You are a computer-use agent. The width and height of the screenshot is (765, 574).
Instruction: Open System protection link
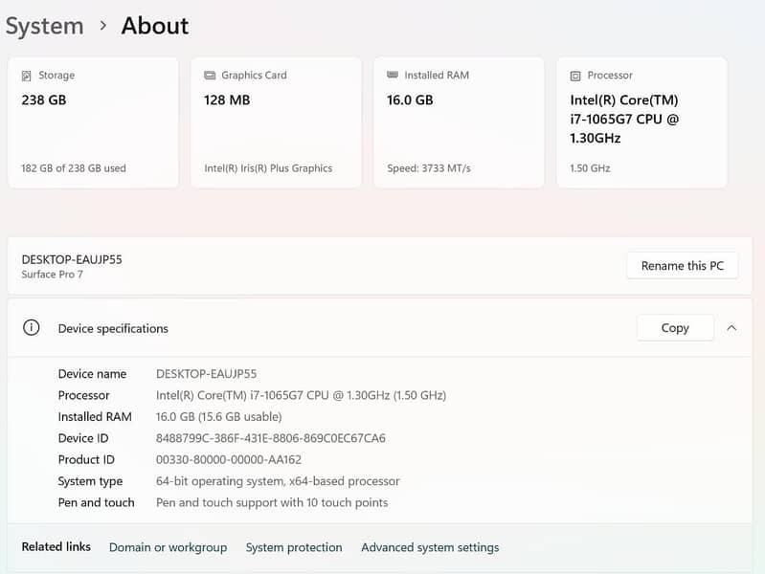point(294,547)
